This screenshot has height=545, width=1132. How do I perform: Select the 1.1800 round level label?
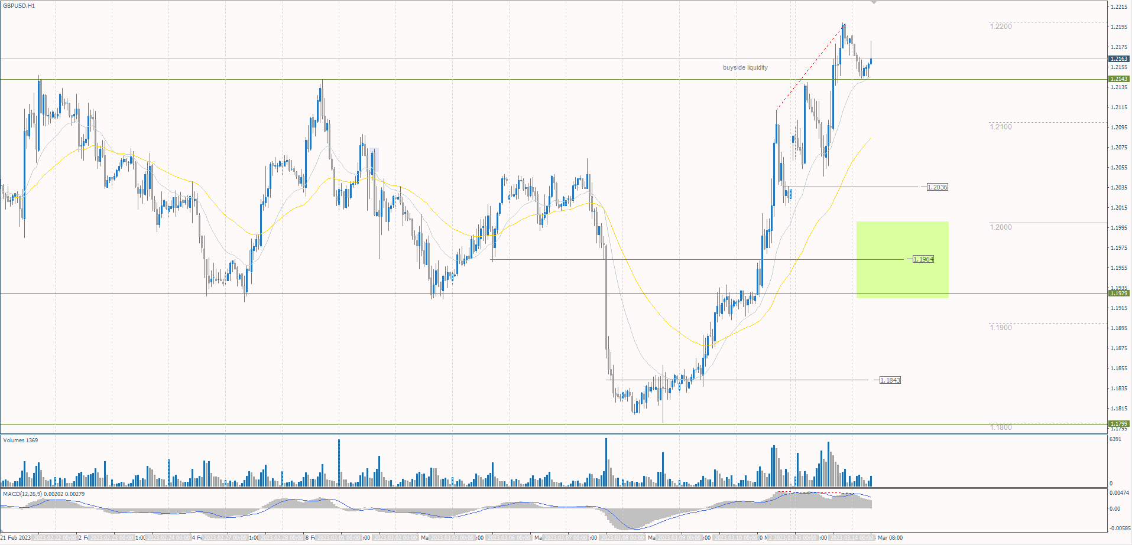1000,427
